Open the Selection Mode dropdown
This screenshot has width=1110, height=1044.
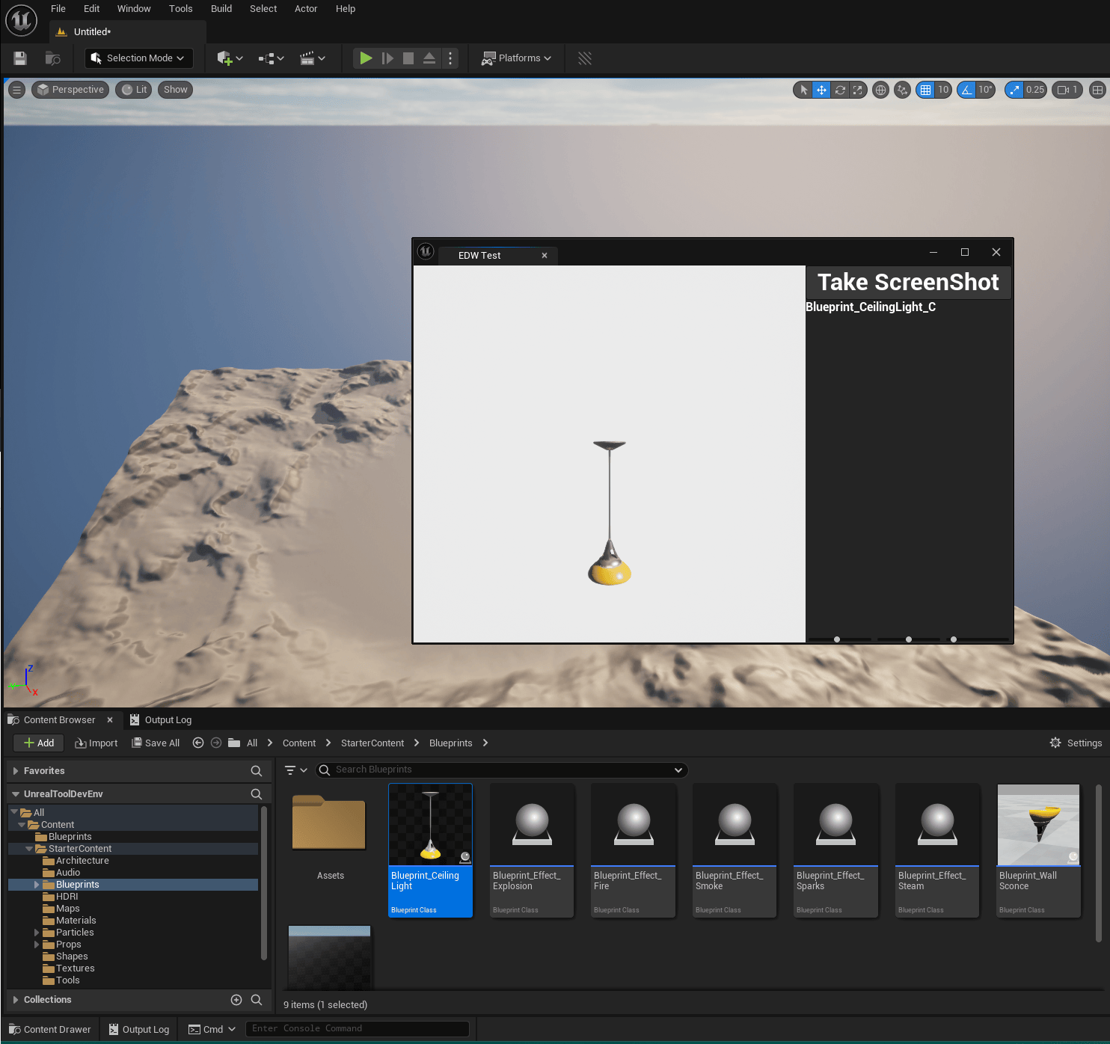139,58
